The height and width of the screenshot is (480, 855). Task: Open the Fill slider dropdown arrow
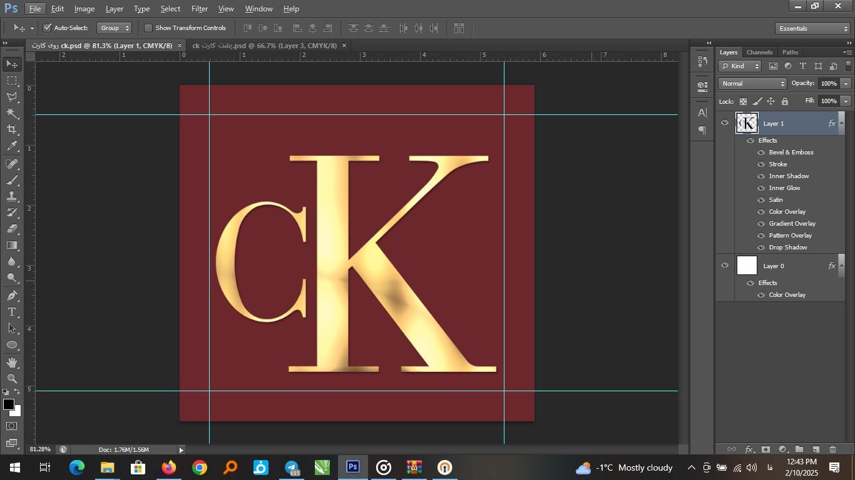coord(846,101)
